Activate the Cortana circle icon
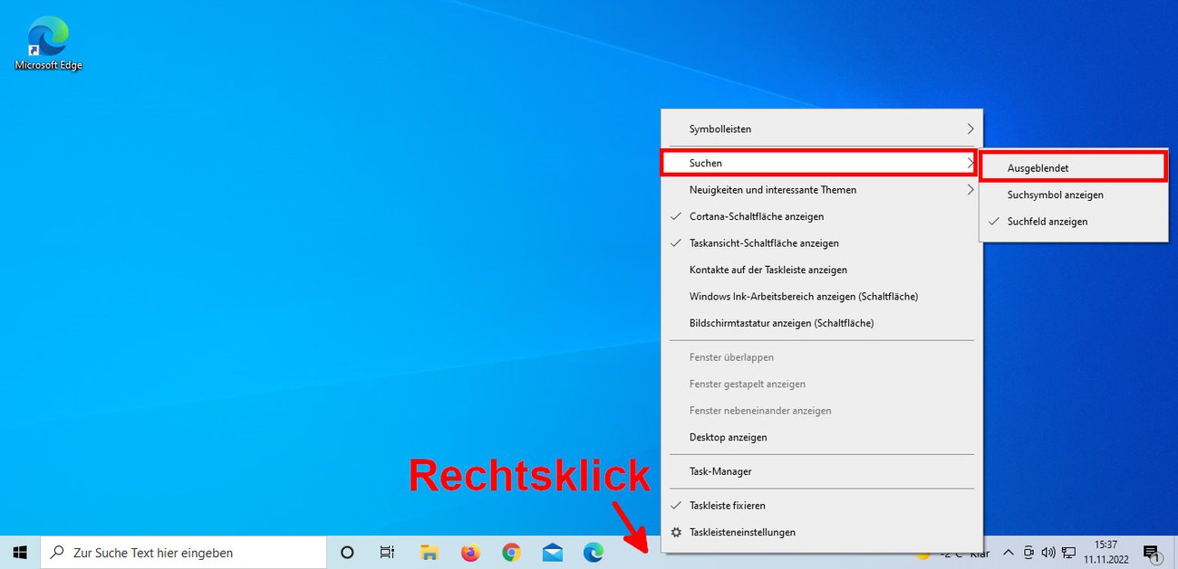 (x=347, y=552)
